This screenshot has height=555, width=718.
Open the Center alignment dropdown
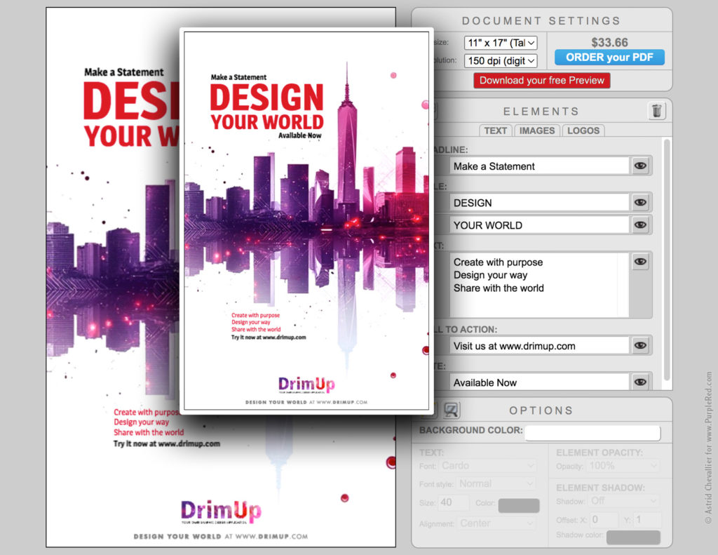[x=496, y=523]
